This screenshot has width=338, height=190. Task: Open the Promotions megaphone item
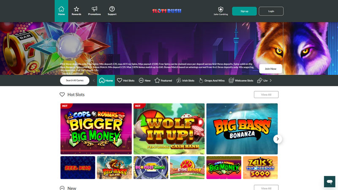(x=94, y=11)
